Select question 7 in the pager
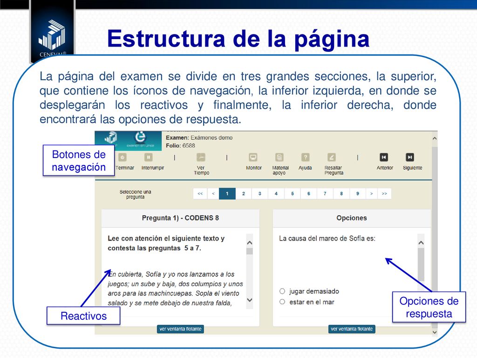This screenshot has height=358, width=477. [x=325, y=193]
